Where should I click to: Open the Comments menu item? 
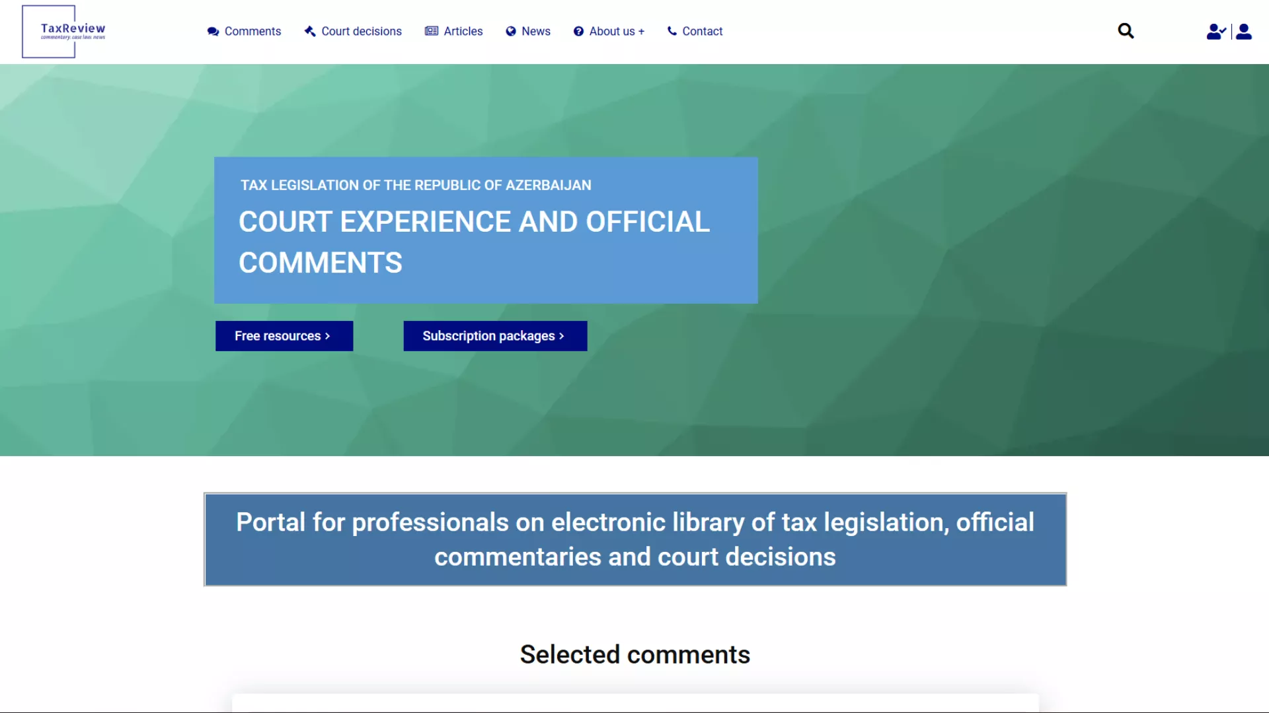pyautogui.click(x=252, y=32)
